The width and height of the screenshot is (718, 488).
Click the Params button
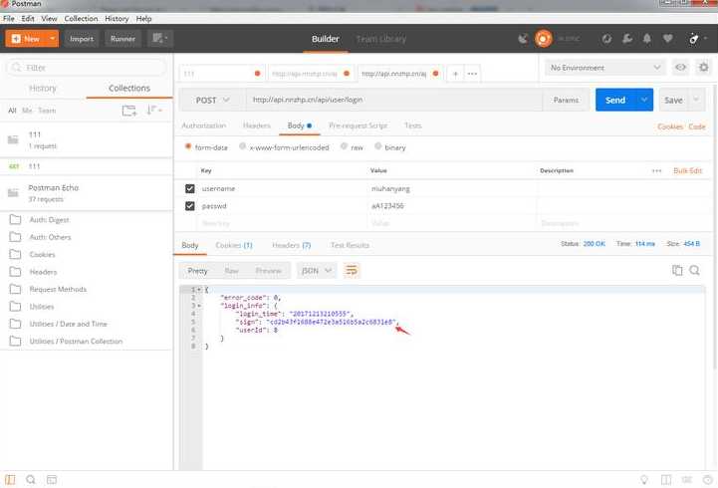click(x=566, y=100)
